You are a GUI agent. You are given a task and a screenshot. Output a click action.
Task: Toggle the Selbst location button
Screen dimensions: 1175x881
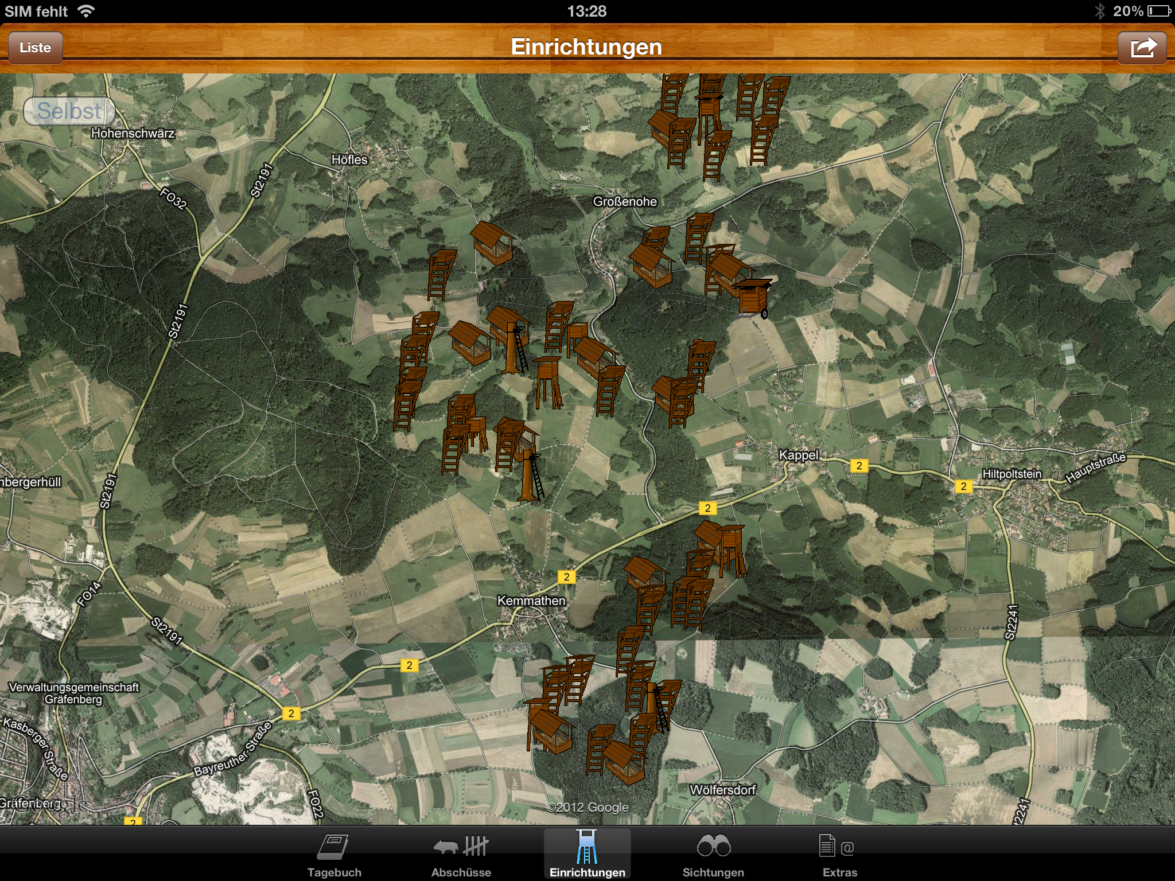pos(69,111)
